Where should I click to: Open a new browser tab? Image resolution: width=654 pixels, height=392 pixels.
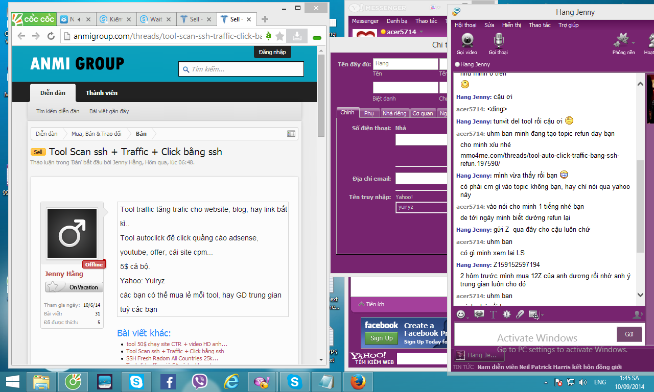click(x=265, y=19)
